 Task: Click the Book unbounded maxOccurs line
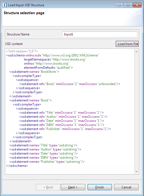click(70, 84)
